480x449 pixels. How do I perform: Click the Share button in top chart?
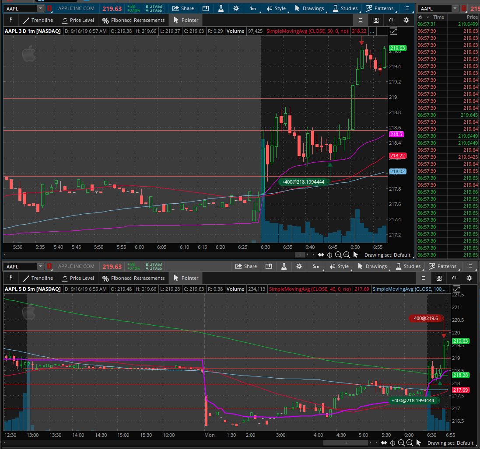183,8
